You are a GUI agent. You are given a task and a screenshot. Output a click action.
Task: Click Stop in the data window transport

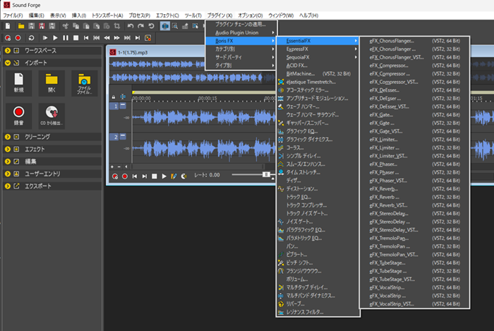click(x=155, y=176)
